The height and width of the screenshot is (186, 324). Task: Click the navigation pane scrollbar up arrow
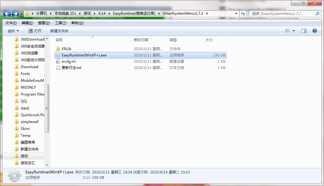[47, 39]
